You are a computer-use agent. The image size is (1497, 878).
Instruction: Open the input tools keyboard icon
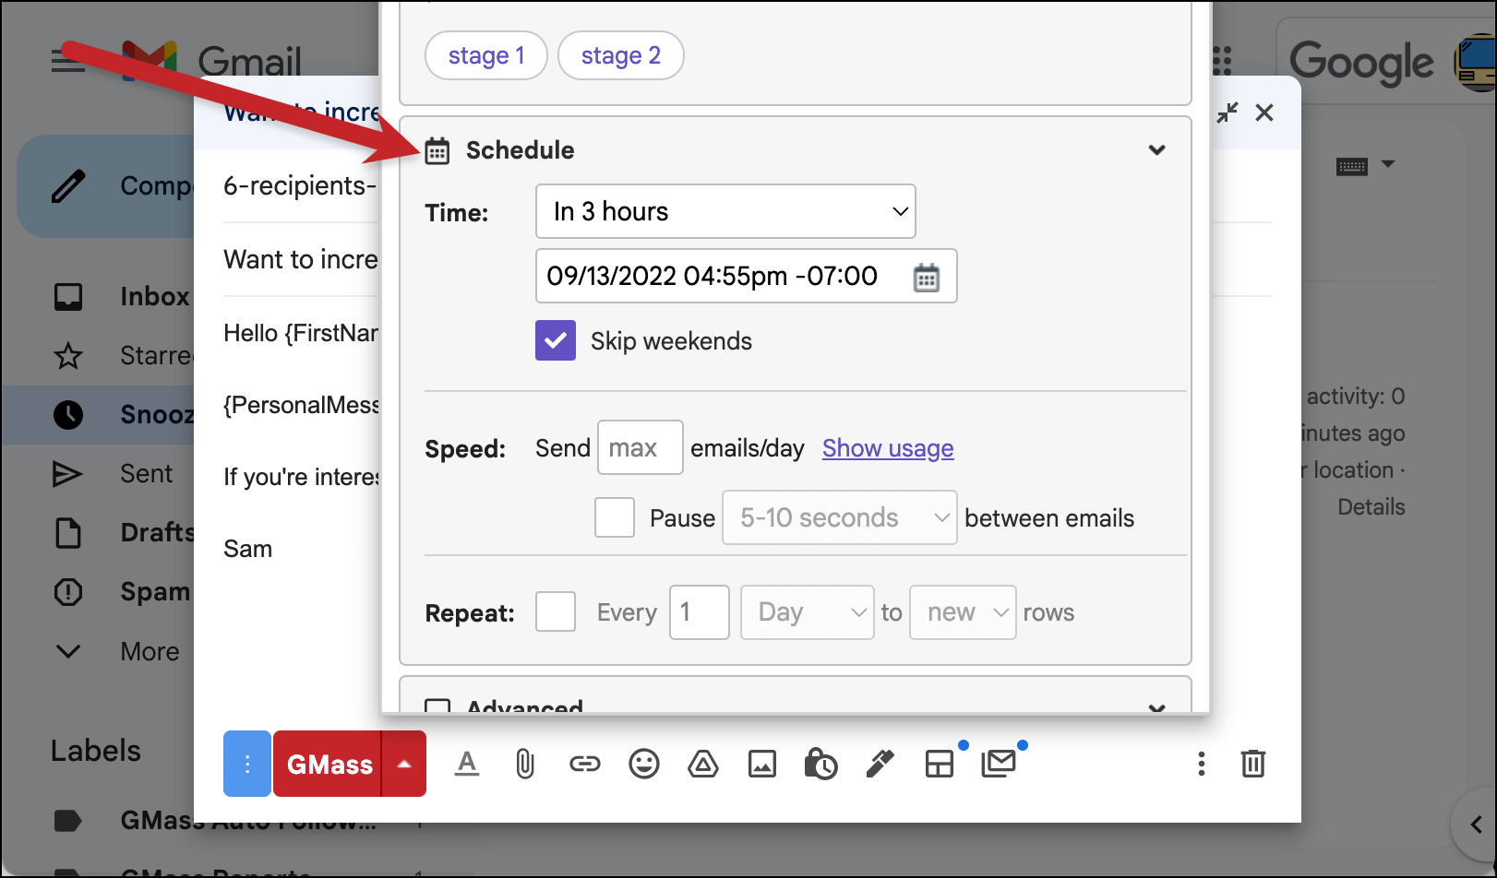tap(1352, 167)
